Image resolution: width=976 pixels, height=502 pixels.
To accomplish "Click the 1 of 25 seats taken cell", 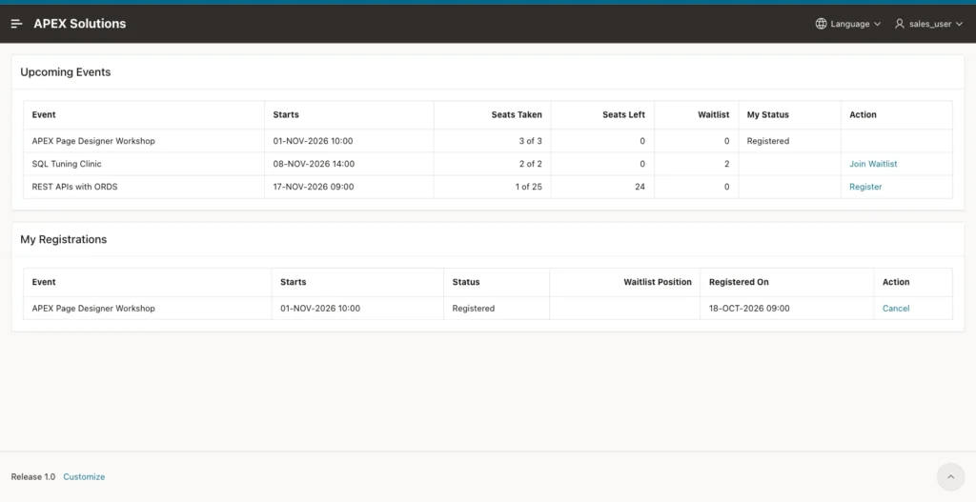I will 528,187.
